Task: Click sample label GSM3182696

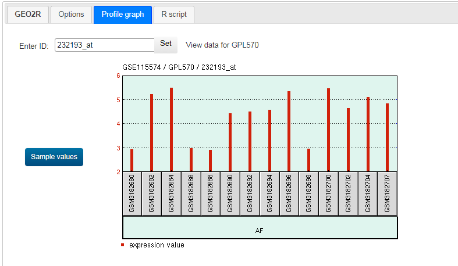Action: tap(289, 193)
